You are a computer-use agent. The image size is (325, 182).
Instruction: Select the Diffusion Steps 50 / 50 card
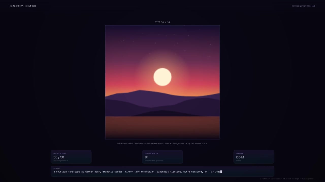coord(71,157)
